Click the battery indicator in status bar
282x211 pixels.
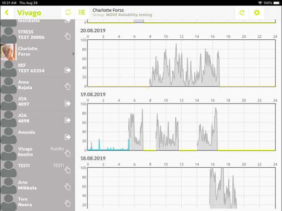point(276,3)
